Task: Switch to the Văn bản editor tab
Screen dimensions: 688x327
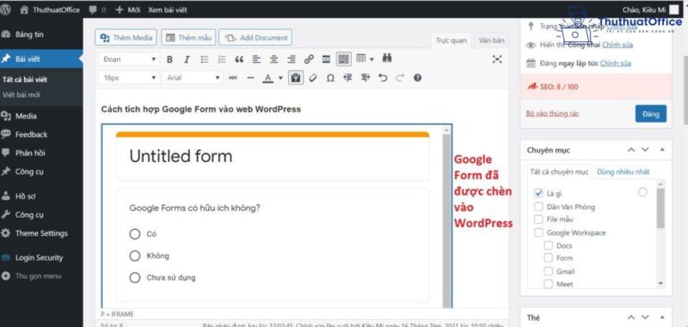Action: point(491,40)
